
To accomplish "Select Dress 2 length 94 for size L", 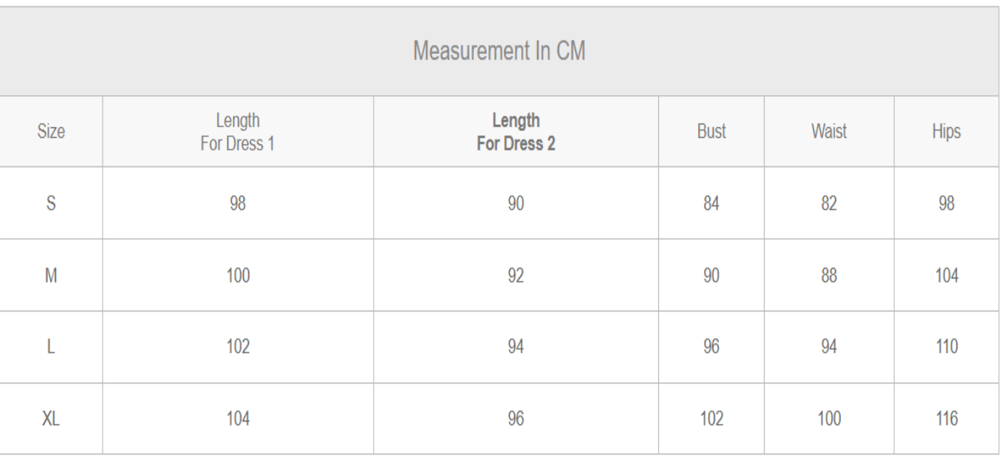I will point(516,347).
